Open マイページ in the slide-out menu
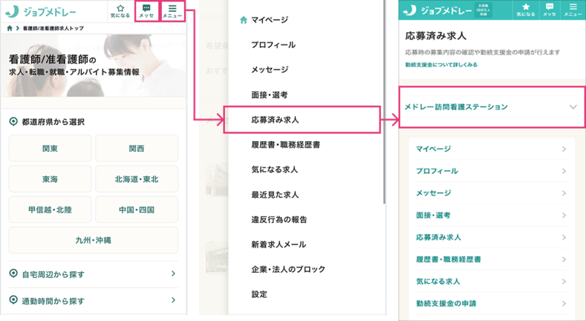Screen dimensions: 586x321 point(270,20)
